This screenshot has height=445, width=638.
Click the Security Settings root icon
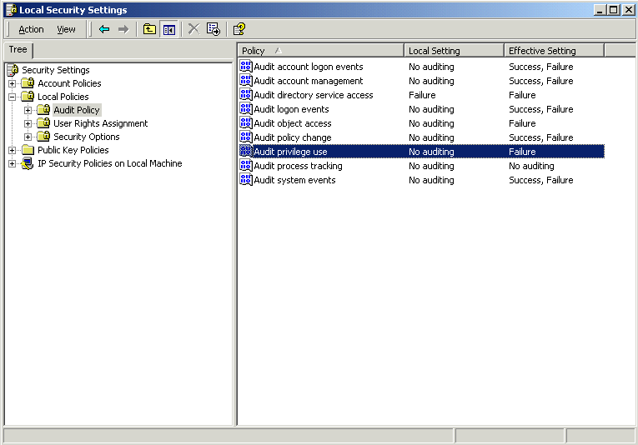pyautogui.click(x=13, y=70)
